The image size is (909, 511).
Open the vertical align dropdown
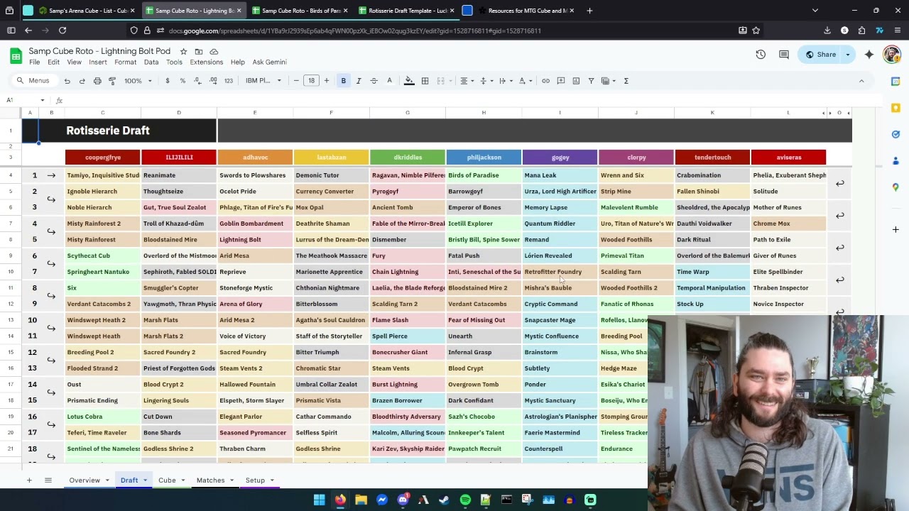pyautogui.click(x=486, y=81)
